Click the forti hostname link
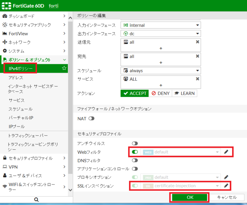Screen dimensions: 247x205 coord(54,6)
